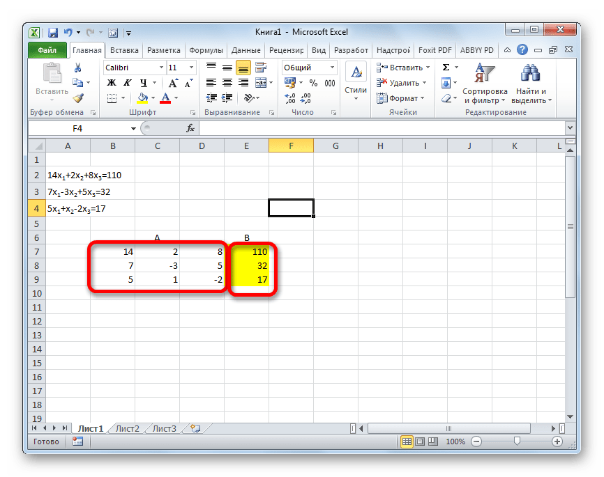The width and height of the screenshot is (604, 477).
Task: Switch to the Вид tab
Action: pos(319,50)
